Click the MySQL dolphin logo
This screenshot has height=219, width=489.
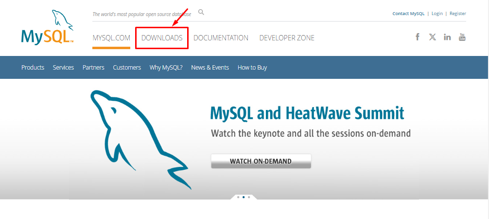coord(48,27)
